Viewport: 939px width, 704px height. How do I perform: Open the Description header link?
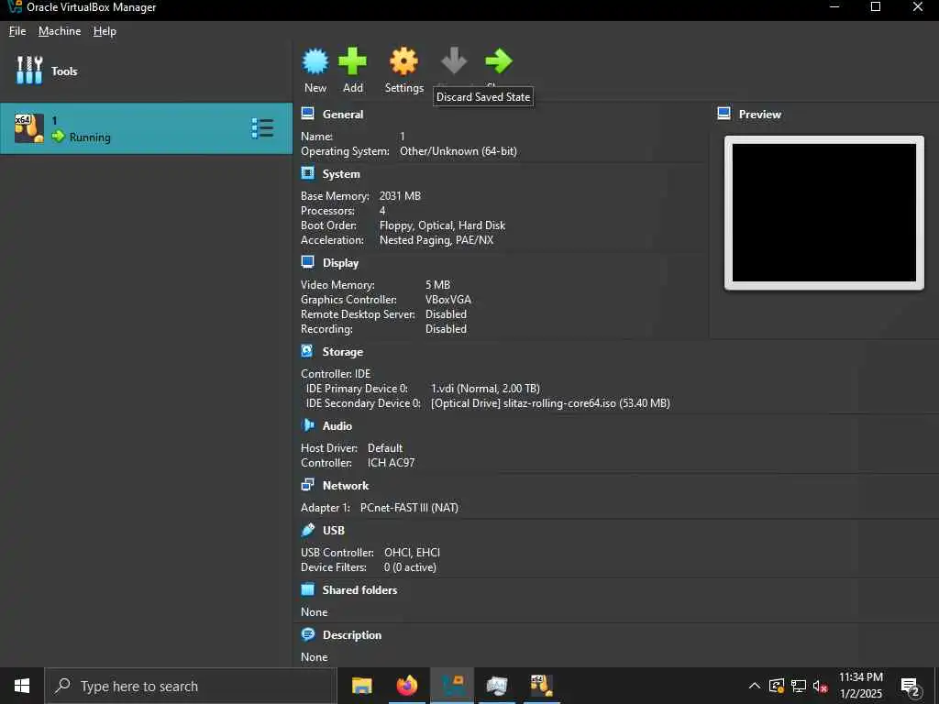(x=351, y=635)
